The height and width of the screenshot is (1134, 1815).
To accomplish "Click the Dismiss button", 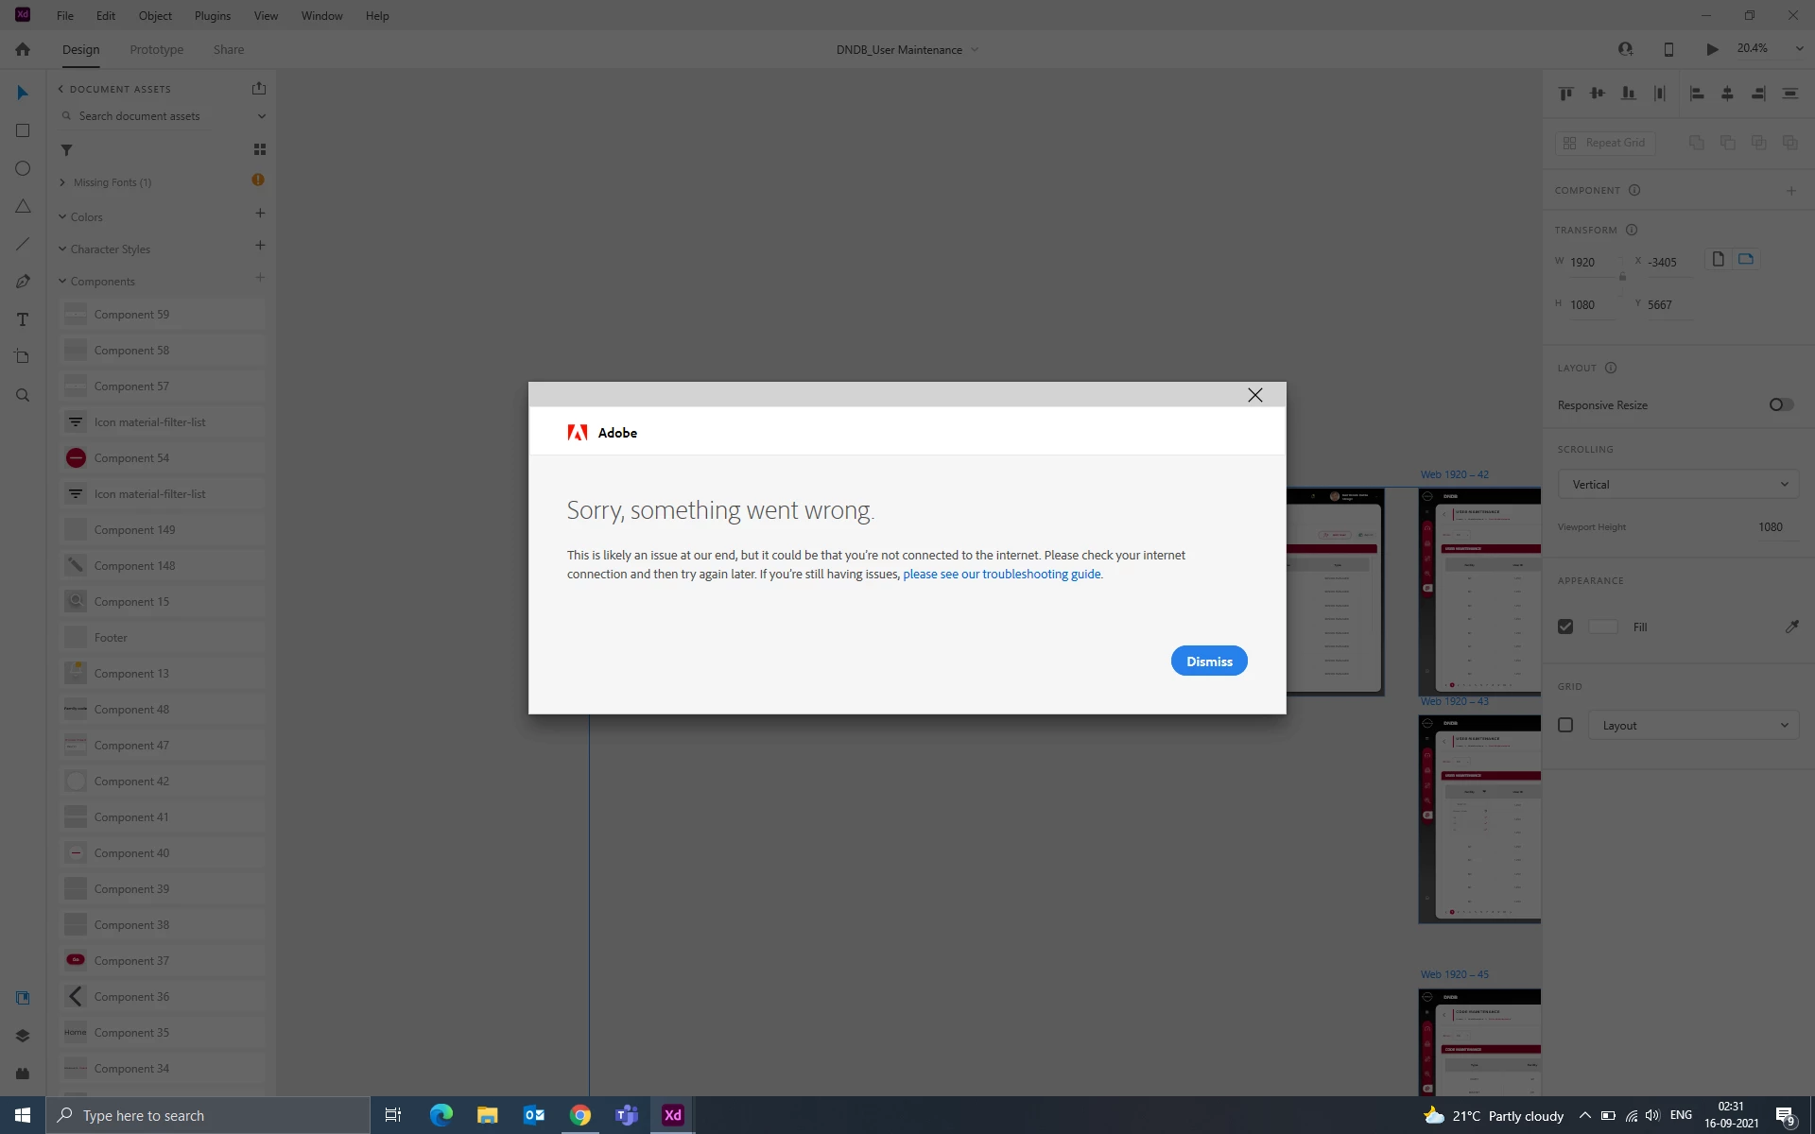I will pos(1209,661).
